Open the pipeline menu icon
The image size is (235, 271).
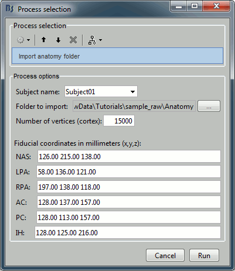click(92, 40)
